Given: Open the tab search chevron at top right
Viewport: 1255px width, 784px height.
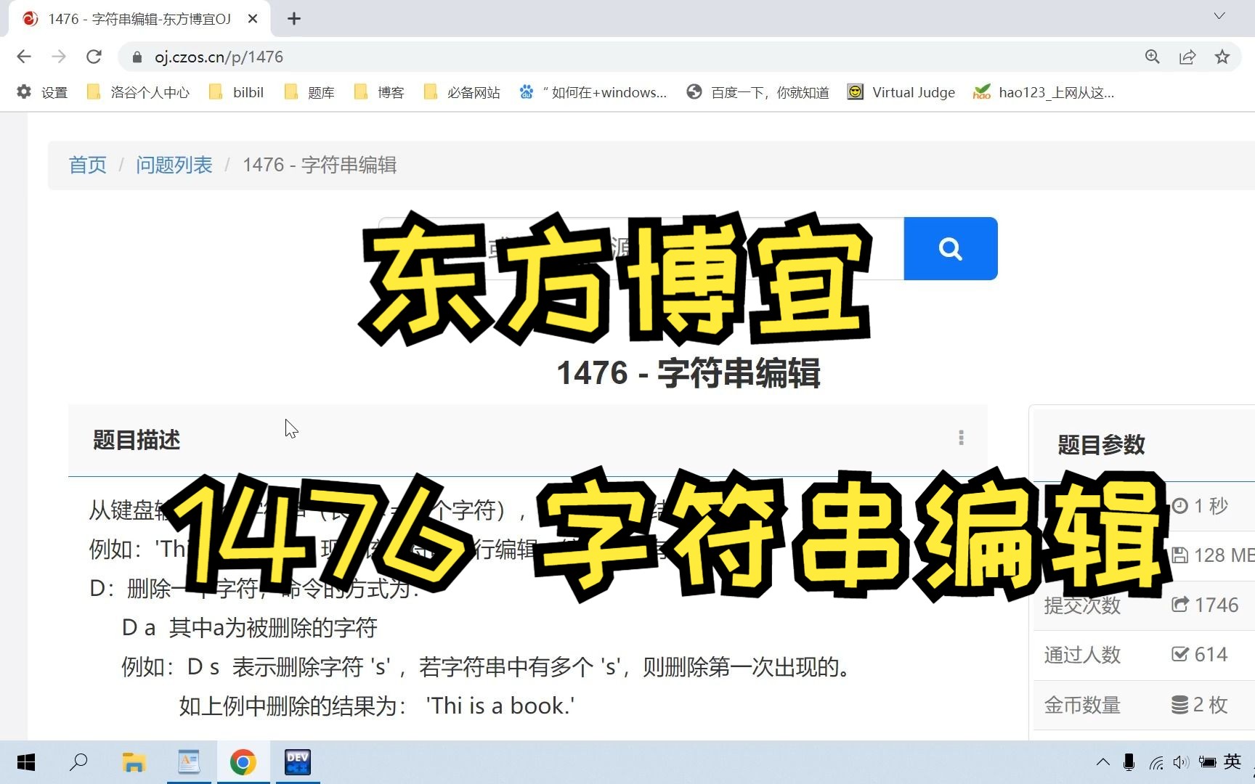Looking at the screenshot, I should click(x=1218, y=16).
